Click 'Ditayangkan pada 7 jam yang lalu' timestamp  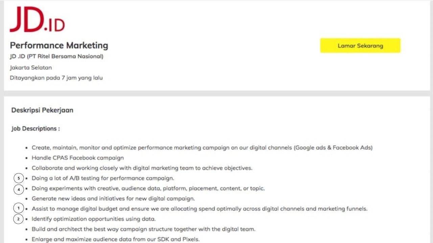(x=57, y=78)
